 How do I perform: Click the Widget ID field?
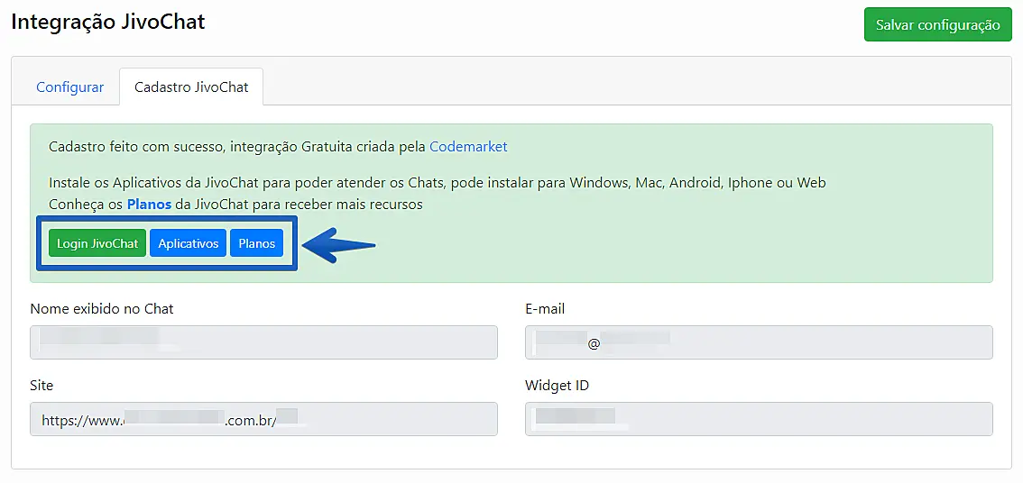759,419
